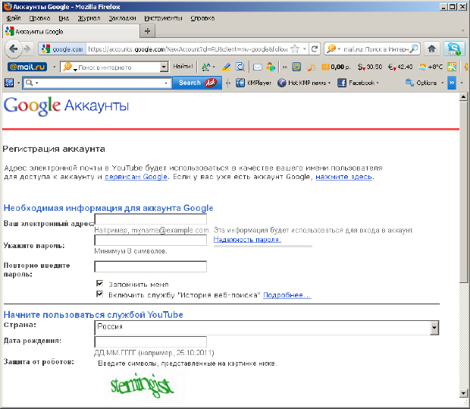Click the green captcha image
470x409 pixels.
click(x=142, y=385)
